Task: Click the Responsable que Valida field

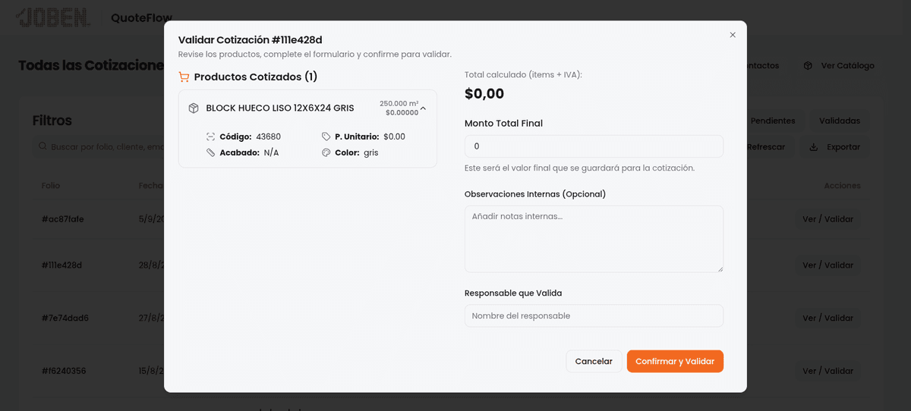Action: pyautogui.click(x=594, y=315)
